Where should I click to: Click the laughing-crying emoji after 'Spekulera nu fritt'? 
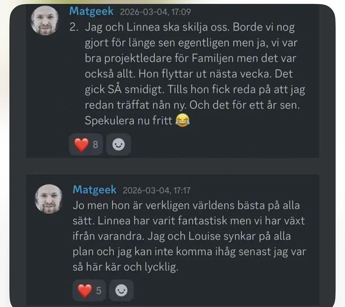[x=182, y=121]
